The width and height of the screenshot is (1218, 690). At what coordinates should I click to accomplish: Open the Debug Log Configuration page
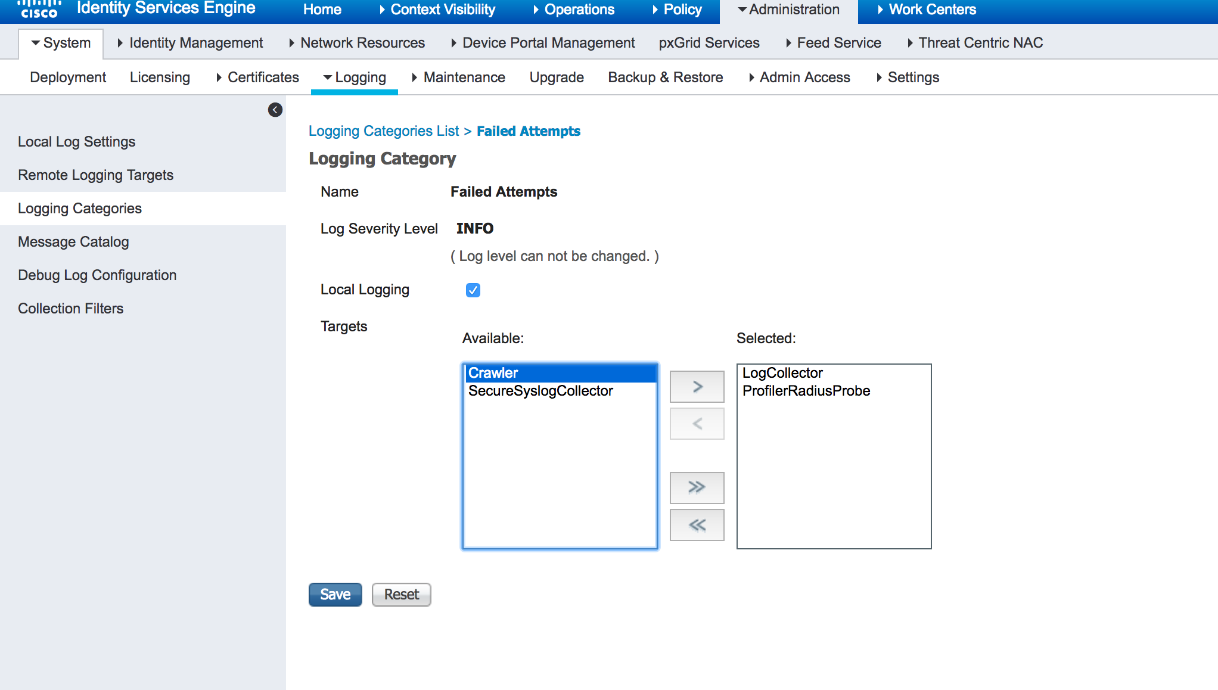[97, 274]
